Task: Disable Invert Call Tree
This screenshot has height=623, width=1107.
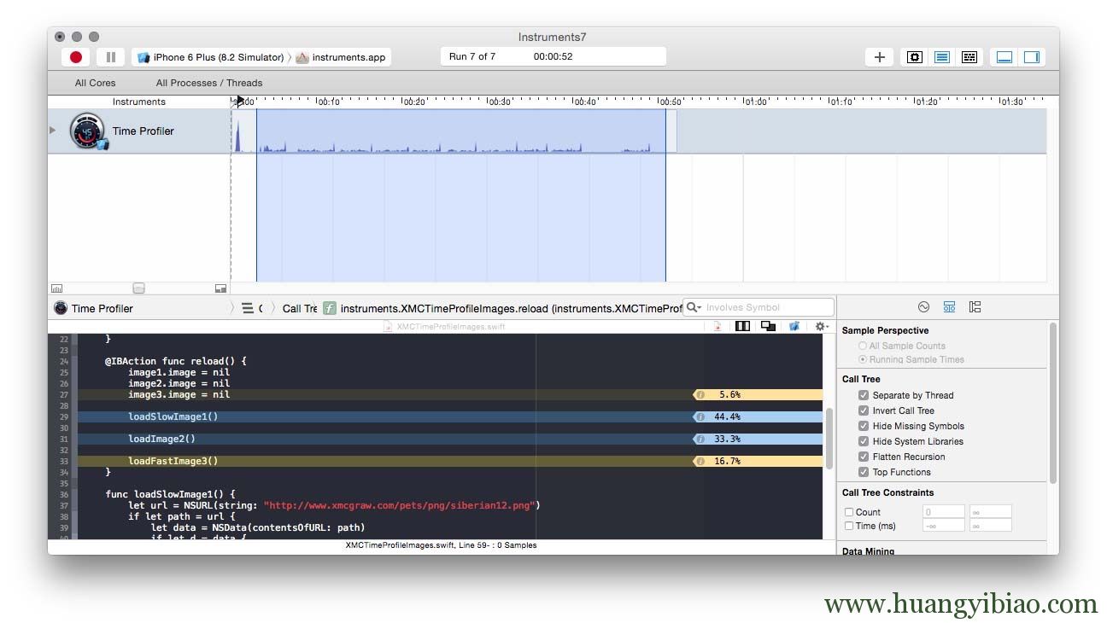Action: point(864,410)
